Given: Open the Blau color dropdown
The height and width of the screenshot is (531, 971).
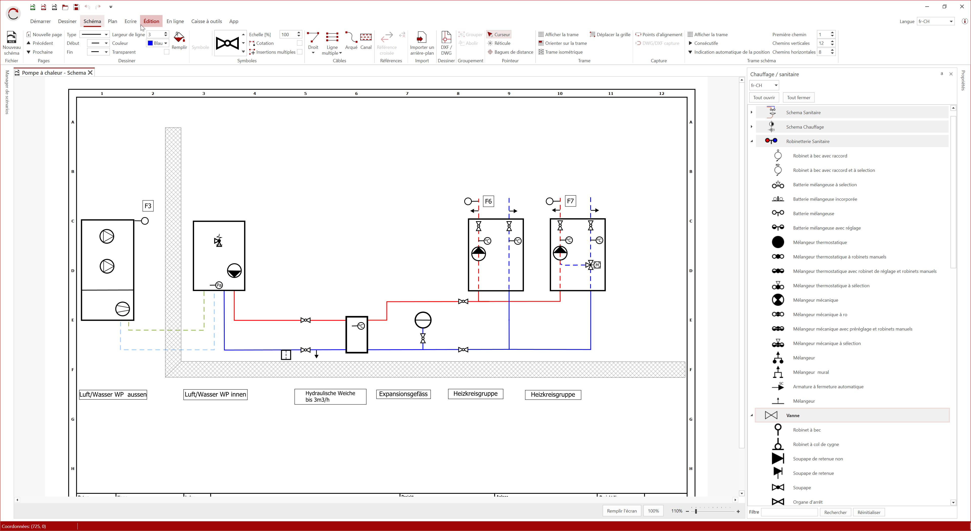Looking at the screenshot, I should [x=165, y=43].
